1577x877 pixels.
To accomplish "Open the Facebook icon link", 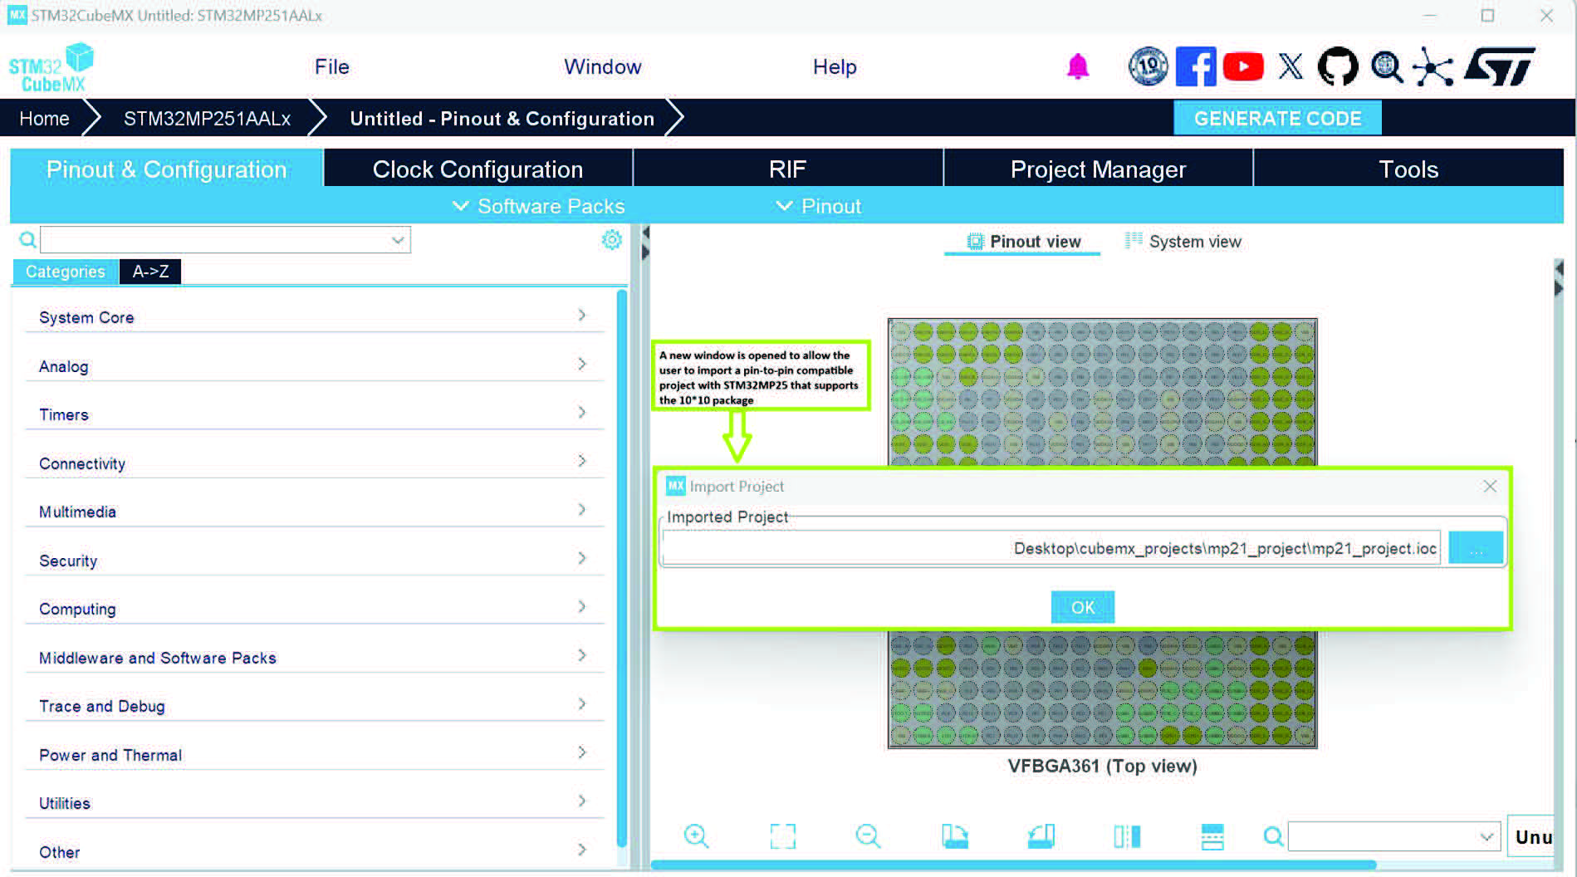I will (1196, 66).
